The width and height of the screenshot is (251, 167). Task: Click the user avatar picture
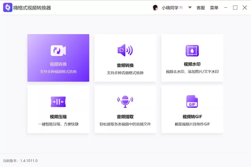coord(155,8)
